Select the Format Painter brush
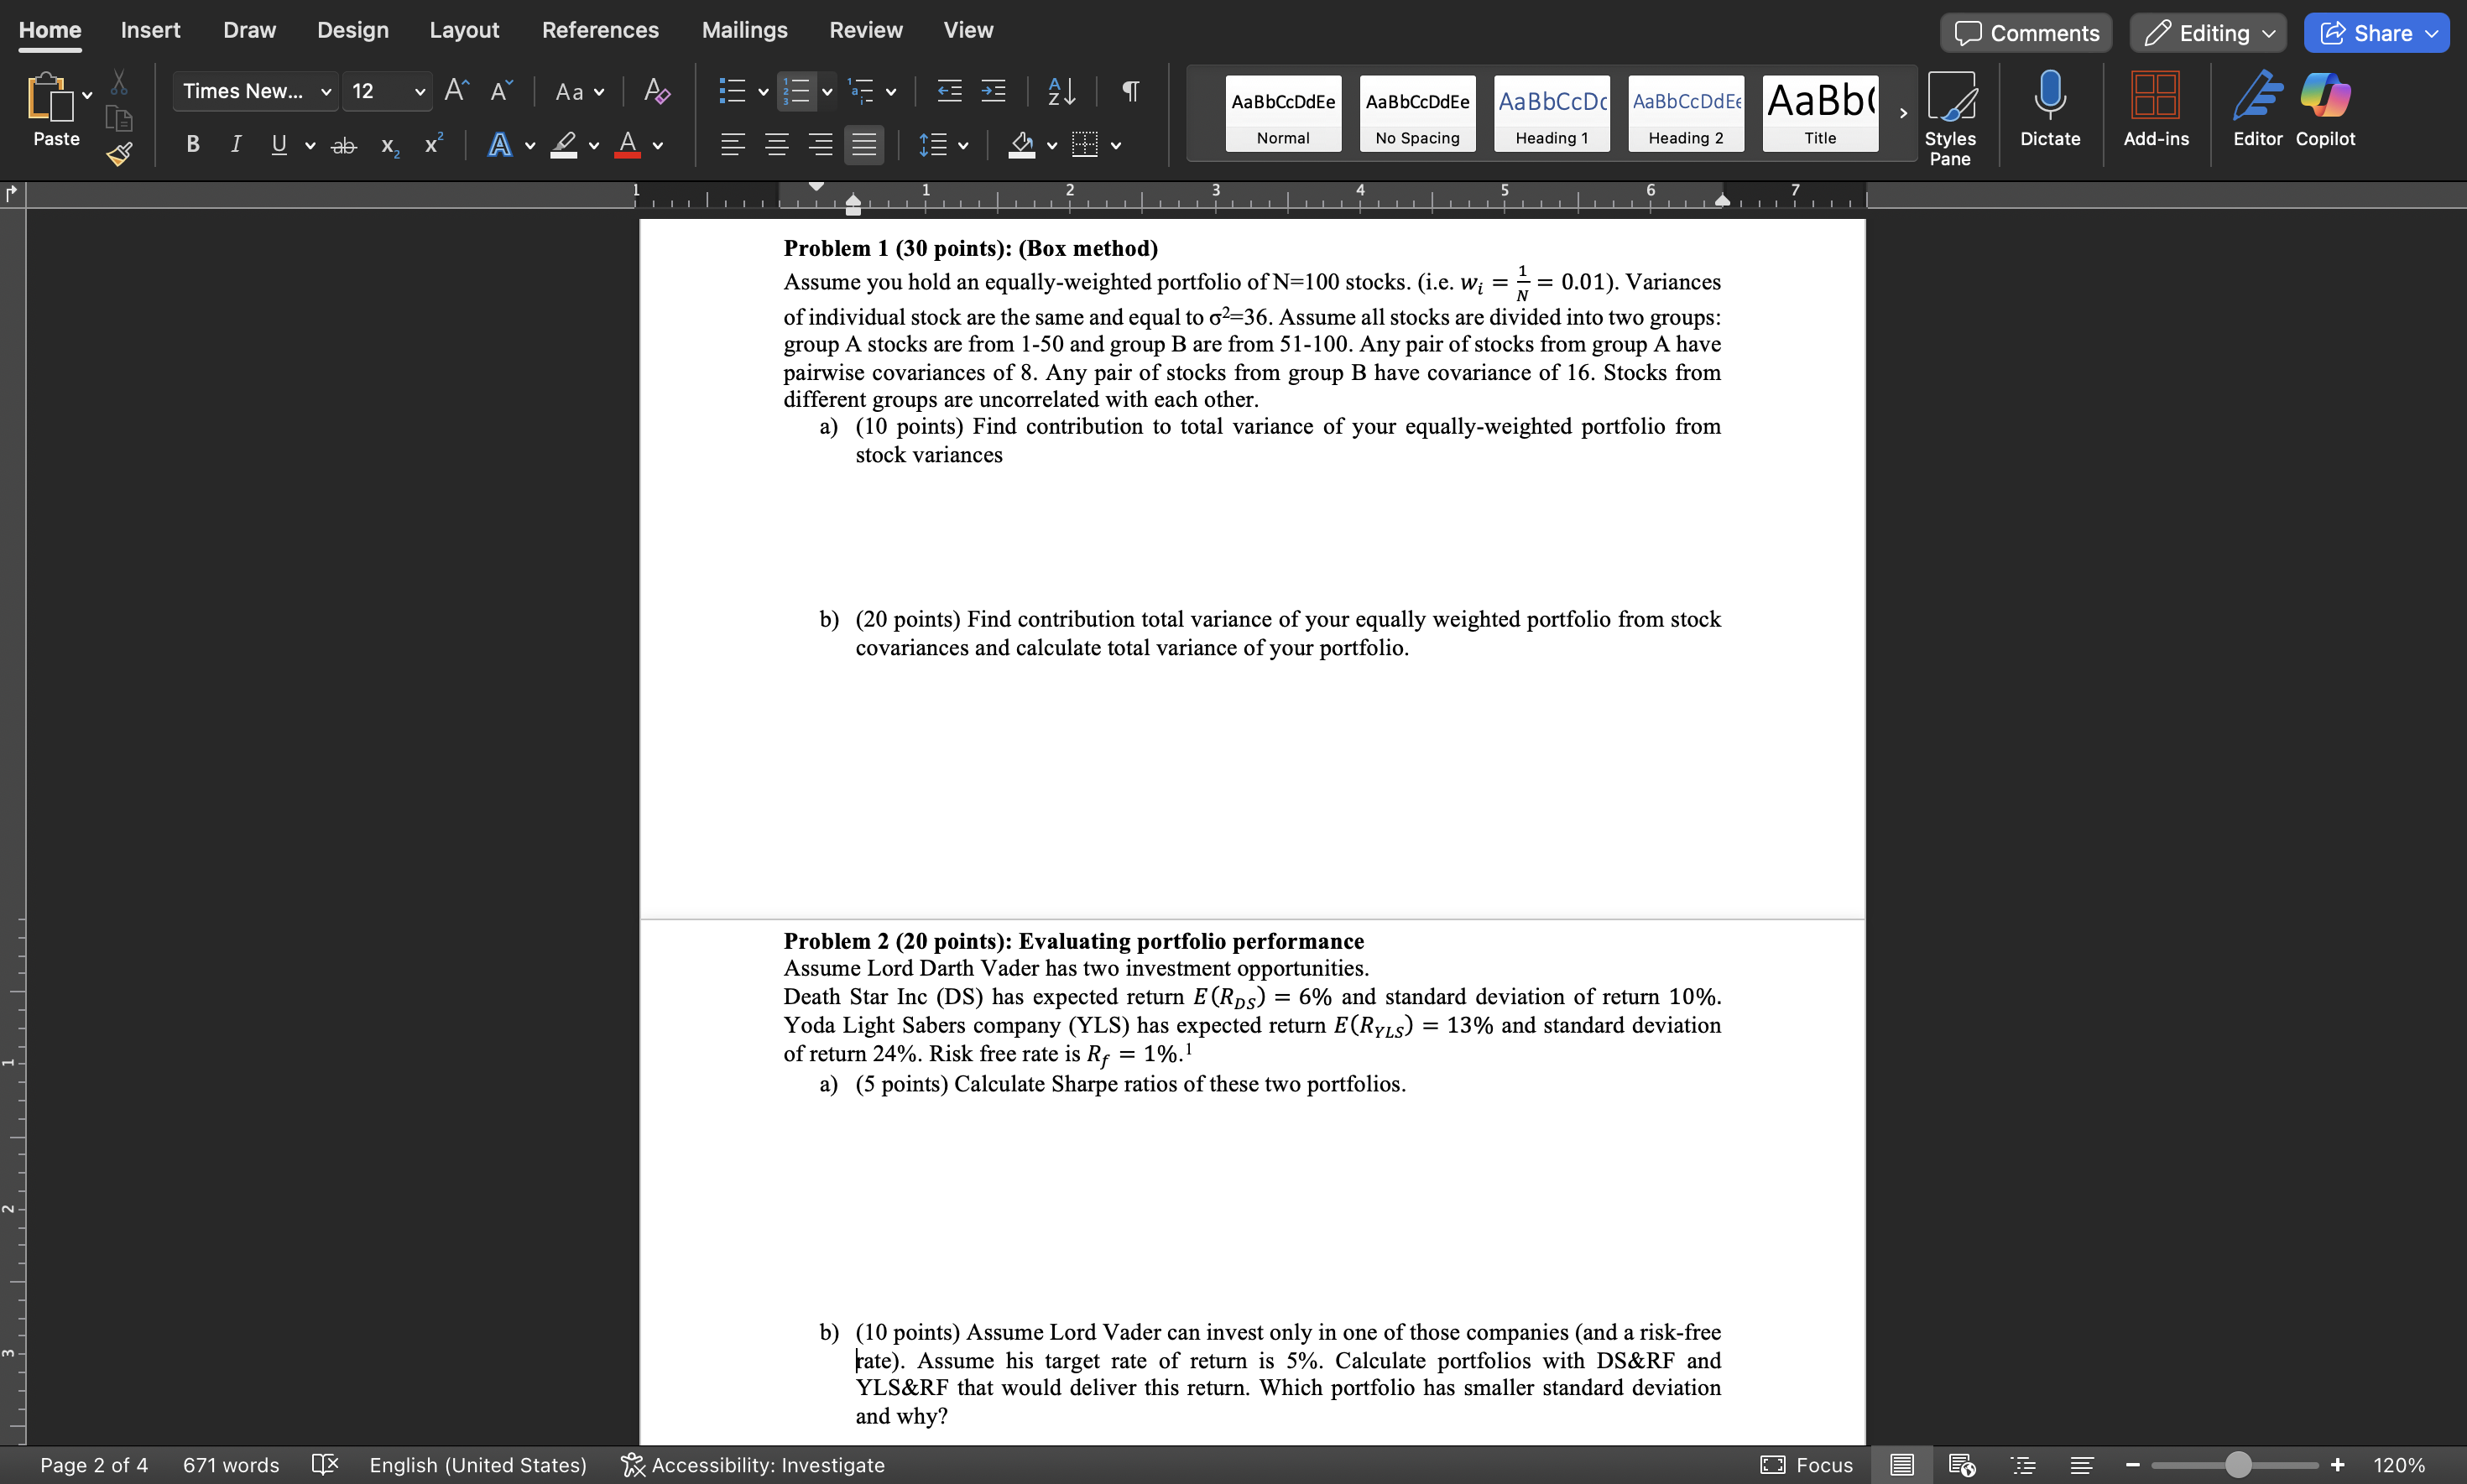 pyautogui.click(x=119, y=154)
